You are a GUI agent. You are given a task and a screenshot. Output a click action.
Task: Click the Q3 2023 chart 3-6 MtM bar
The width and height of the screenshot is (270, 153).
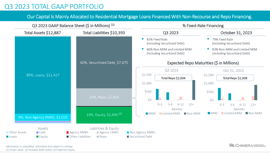click(x=168, y=96)
